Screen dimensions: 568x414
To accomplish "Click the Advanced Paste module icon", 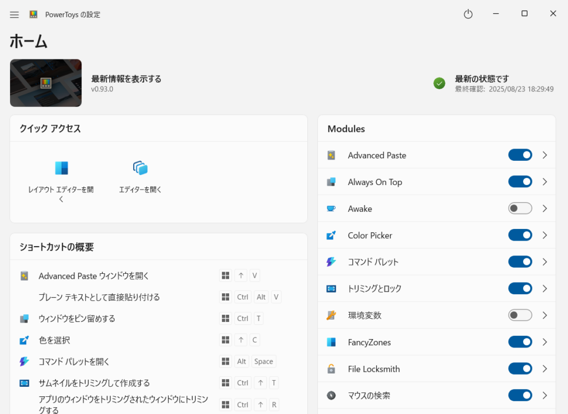I will [331, 155].
